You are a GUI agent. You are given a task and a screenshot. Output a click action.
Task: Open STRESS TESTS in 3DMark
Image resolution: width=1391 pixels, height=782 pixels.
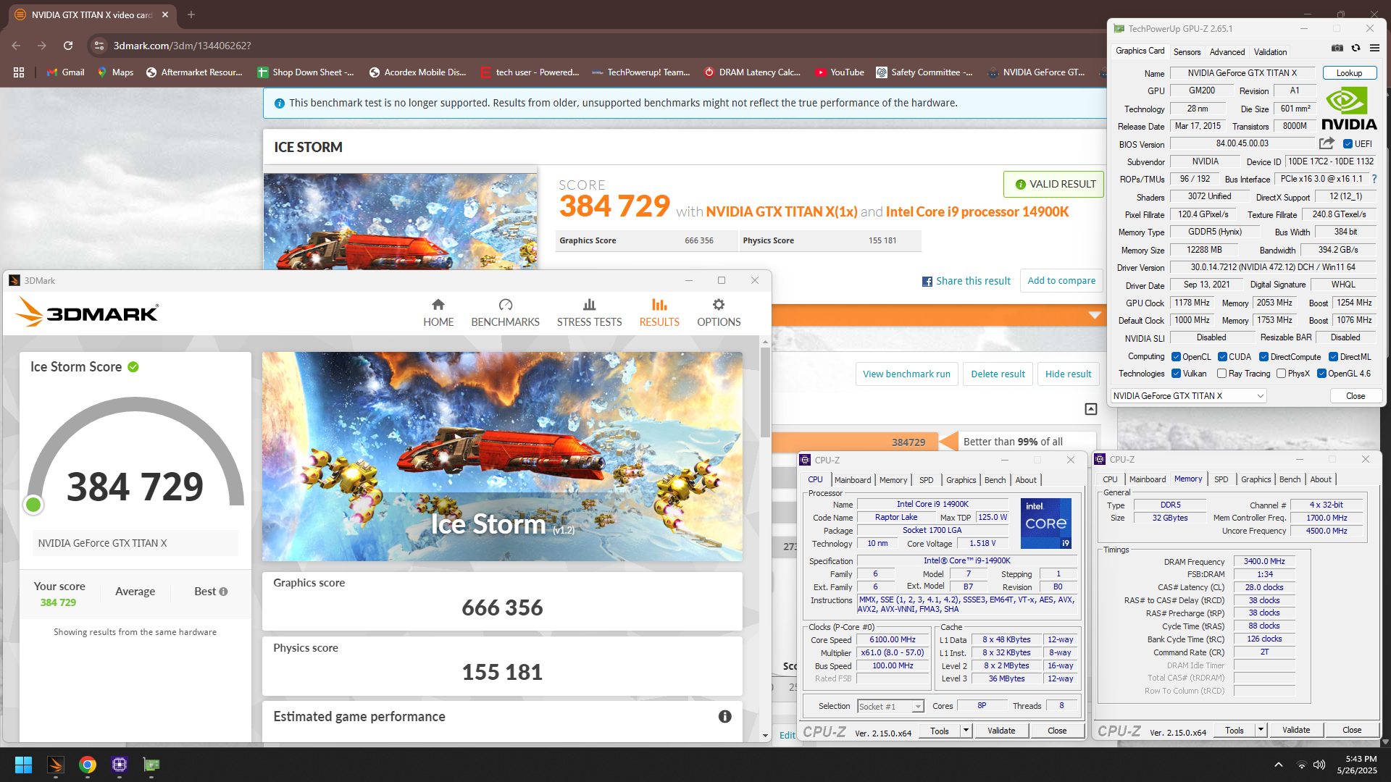click(x=589, y=313)
